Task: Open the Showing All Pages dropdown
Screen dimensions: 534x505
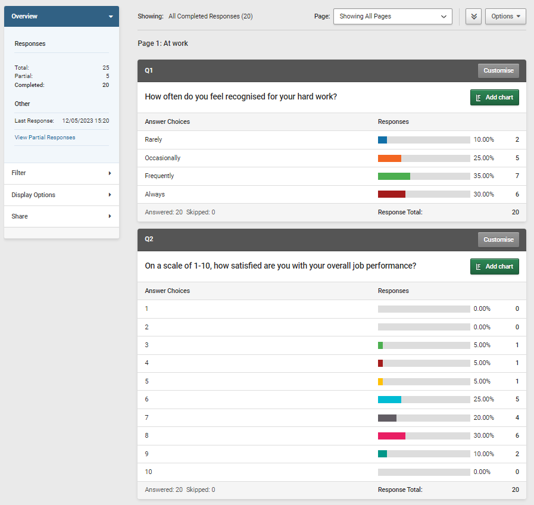Action: click(392, 16)
